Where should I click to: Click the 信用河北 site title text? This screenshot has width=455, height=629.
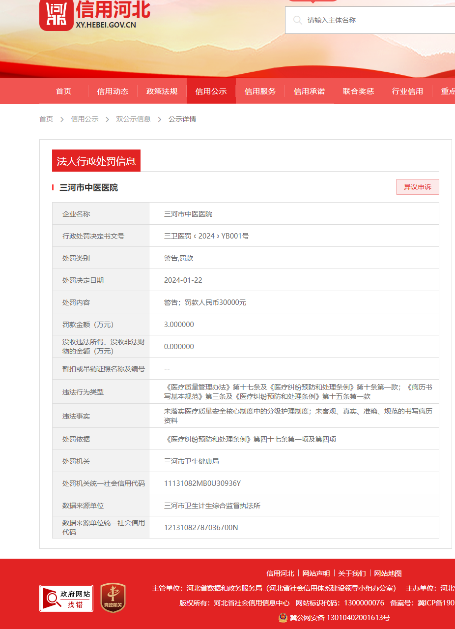click(114, 9)
